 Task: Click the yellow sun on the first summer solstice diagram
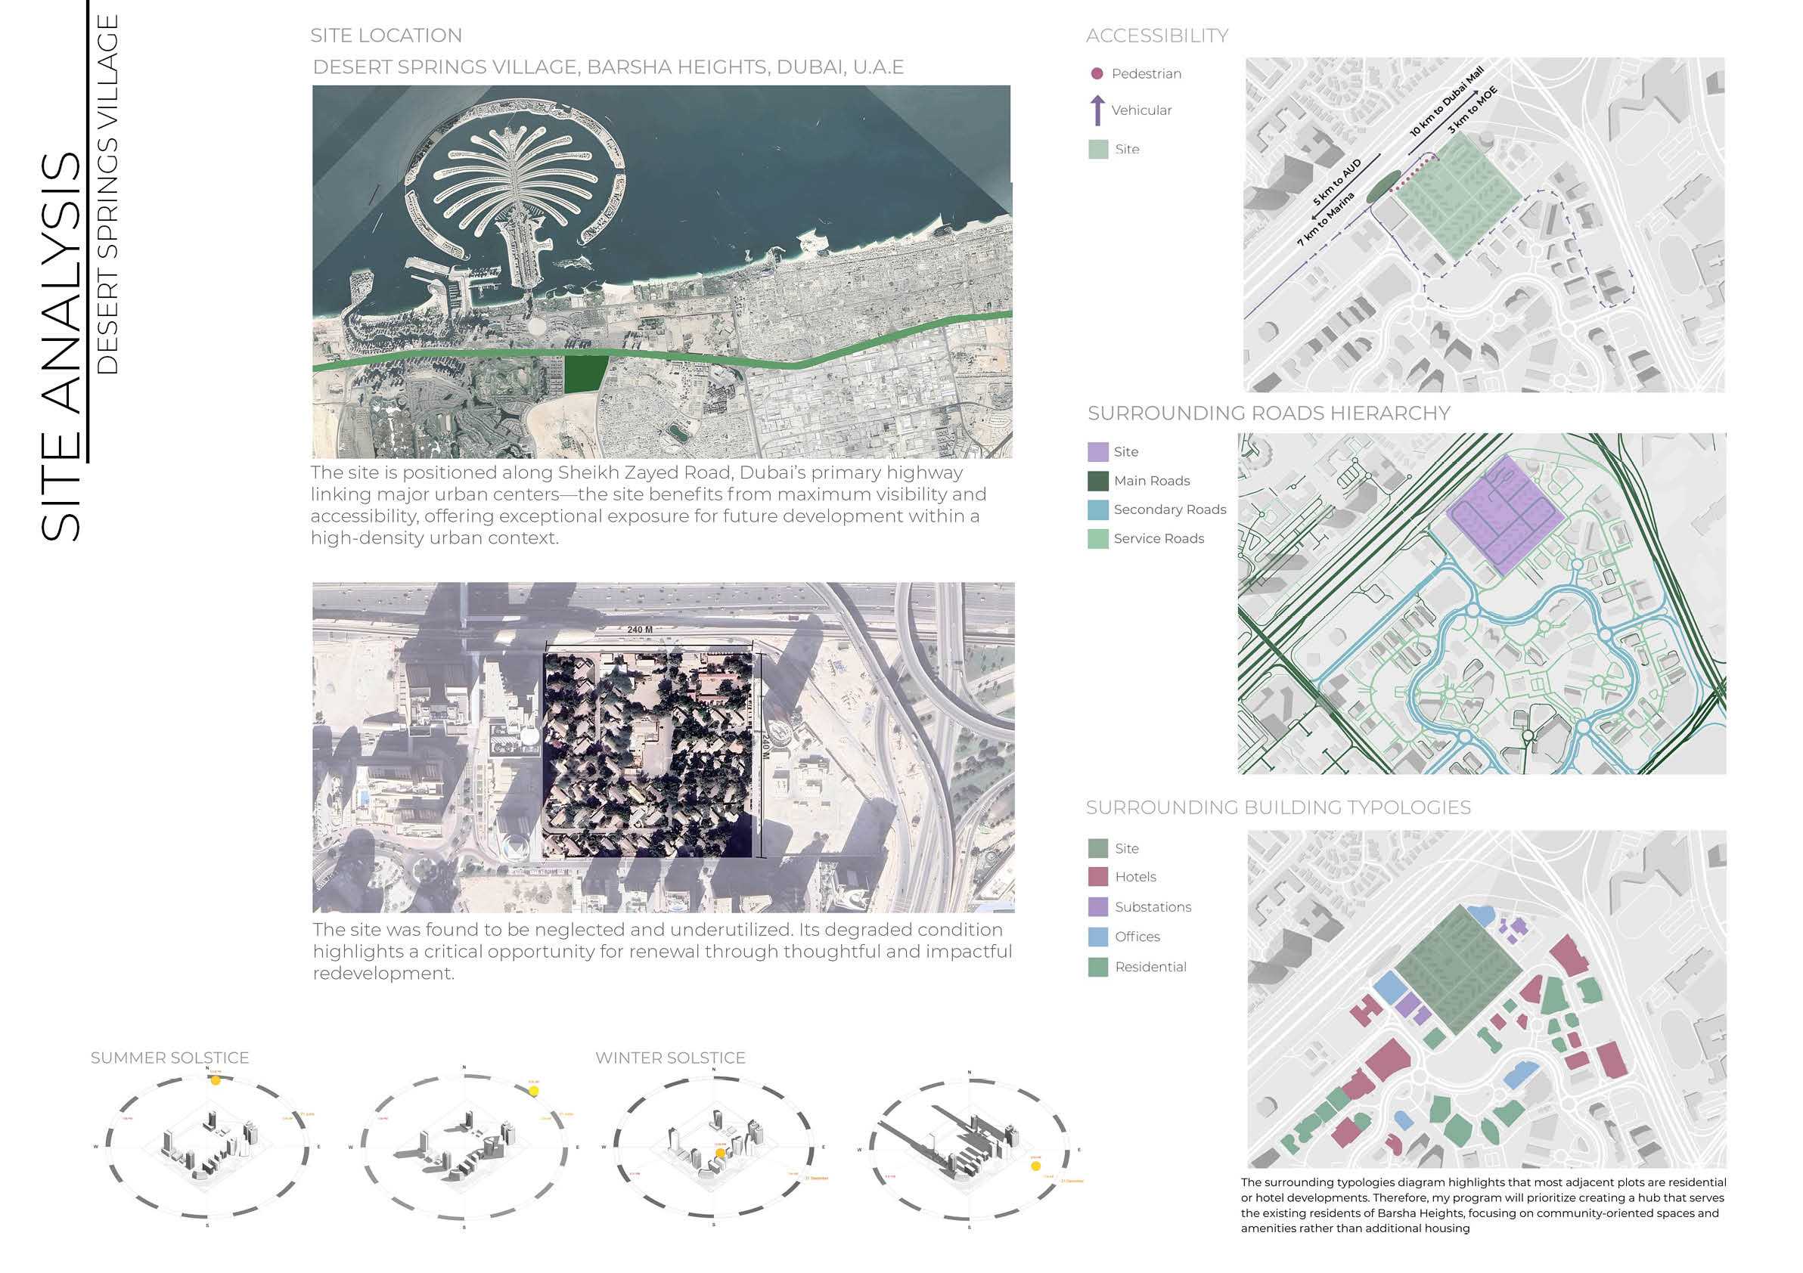(216, 1081)
